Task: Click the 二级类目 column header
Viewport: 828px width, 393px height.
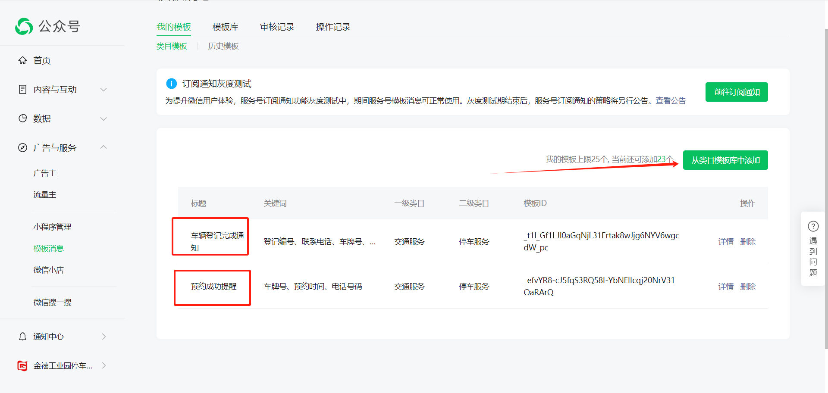Action: pos(474,203)
